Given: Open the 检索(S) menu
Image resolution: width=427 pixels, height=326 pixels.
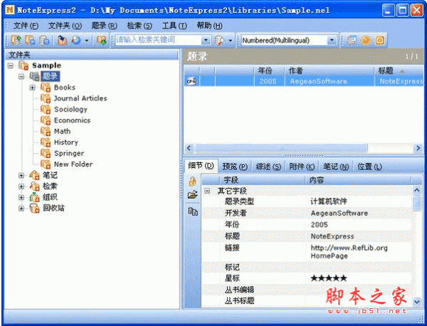Looking at the screenshot, I should click(x=139, y=26).
